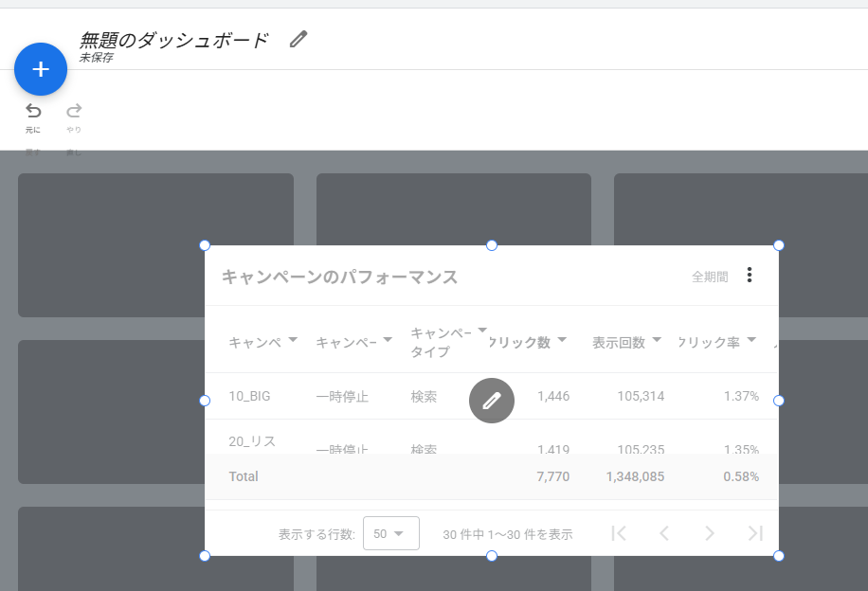
Task: Click the pencil icon beside the dashboard title
Action: [298, 39]
